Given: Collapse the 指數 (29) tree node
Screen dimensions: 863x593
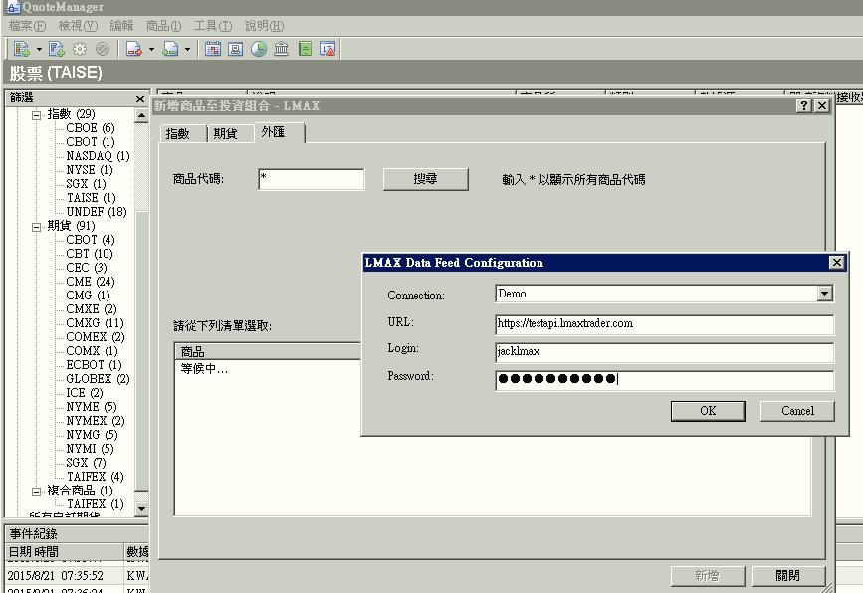Looking at the screenshot, I should pos(36,115).
